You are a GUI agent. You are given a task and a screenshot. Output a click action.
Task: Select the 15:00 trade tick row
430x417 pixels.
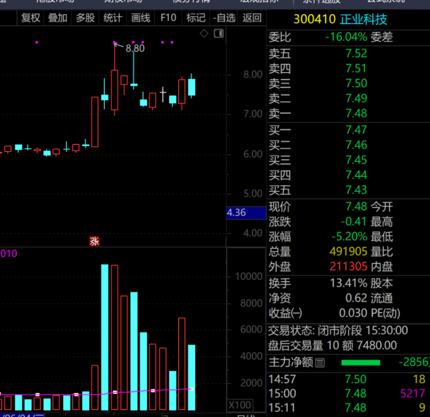[x=348, y=394]
